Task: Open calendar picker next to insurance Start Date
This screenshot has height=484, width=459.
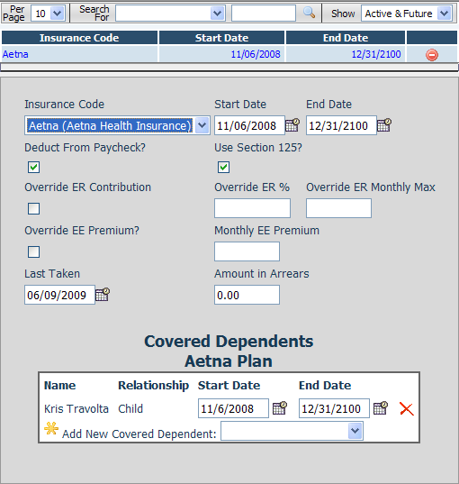Action: click(292, 125)
